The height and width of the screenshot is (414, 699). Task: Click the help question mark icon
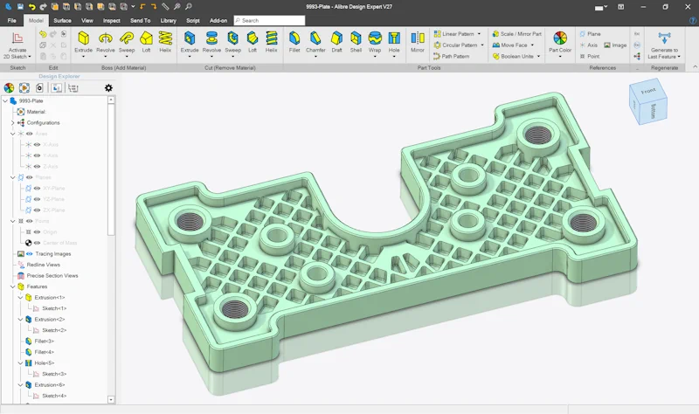coord(693,20)
